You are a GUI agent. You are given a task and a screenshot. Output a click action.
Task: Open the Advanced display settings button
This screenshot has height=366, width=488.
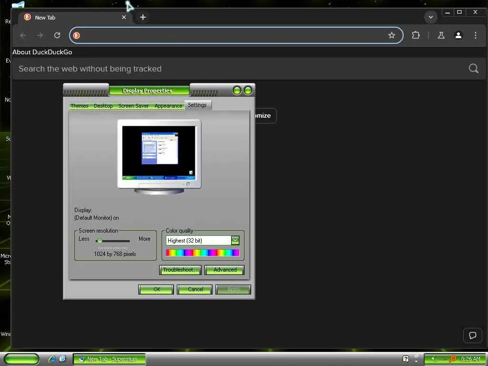pos(224,270)
